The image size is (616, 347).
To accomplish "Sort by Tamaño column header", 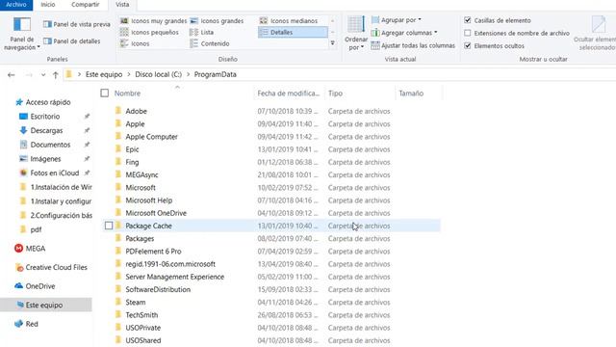I will [411, 93].
